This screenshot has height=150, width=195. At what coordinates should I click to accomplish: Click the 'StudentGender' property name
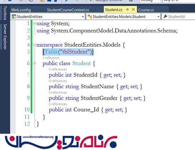pos(99,98)
